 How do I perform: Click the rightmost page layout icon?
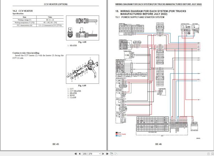pyautogui.click(x=213, y=154)
